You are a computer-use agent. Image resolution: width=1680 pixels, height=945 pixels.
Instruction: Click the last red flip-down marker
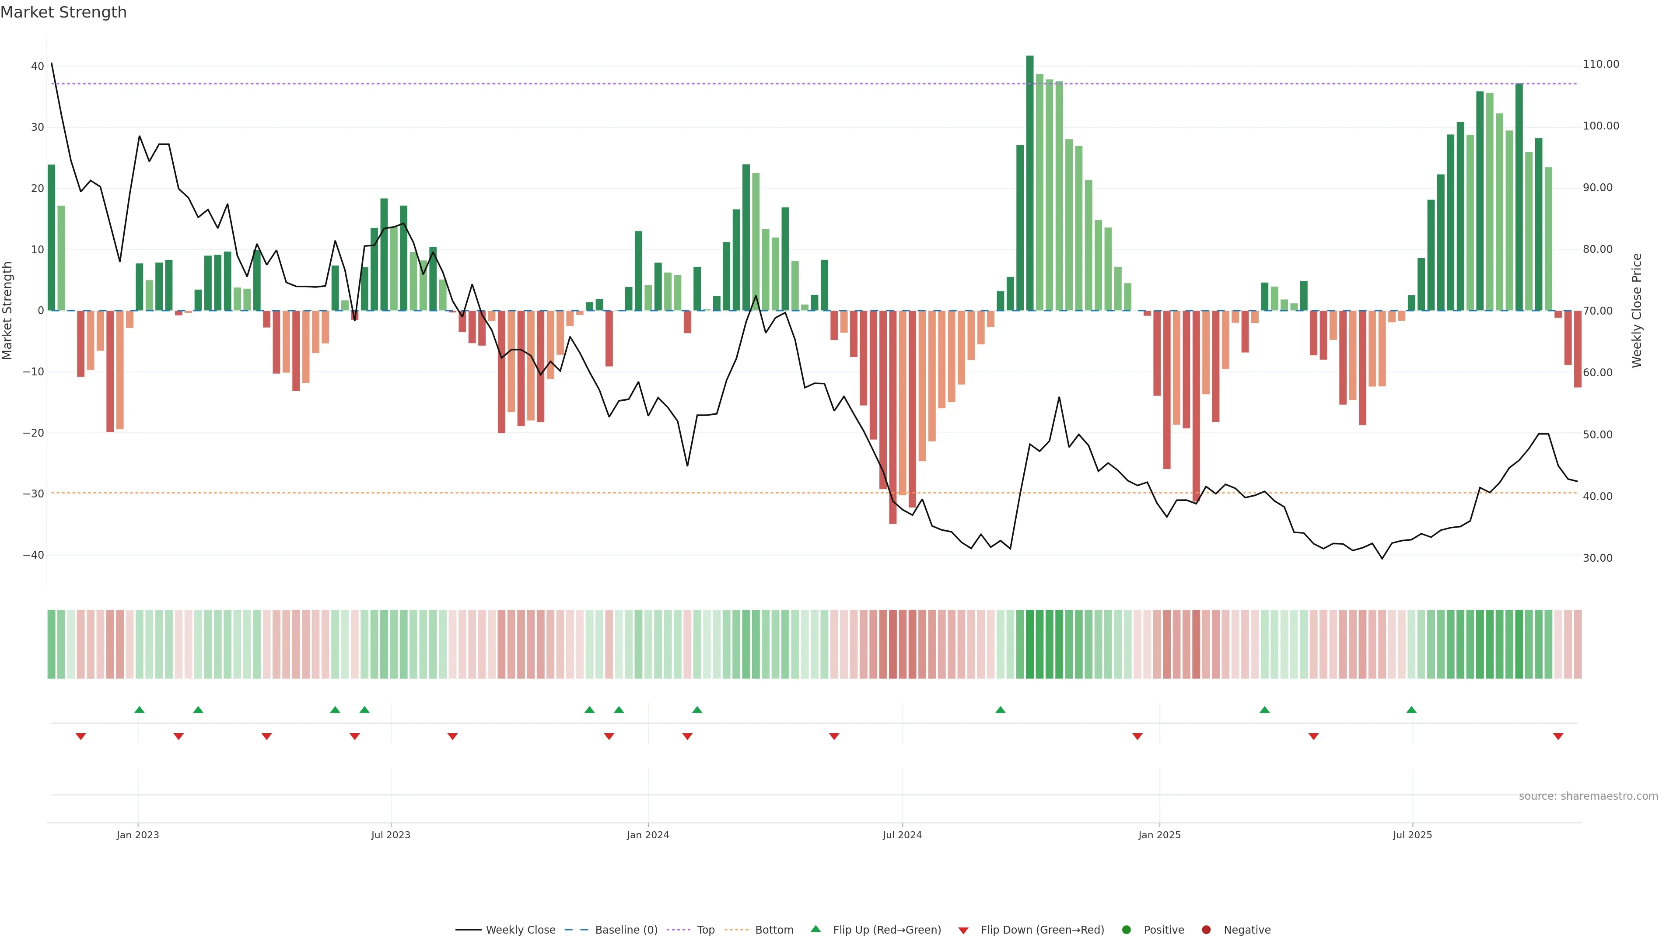(1558, 736)
